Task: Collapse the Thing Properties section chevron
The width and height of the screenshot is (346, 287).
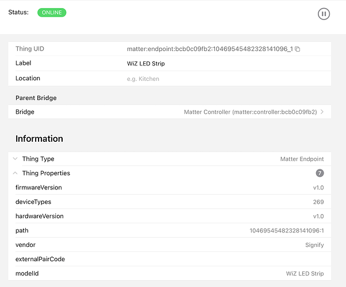Action: tap(15, 173)
